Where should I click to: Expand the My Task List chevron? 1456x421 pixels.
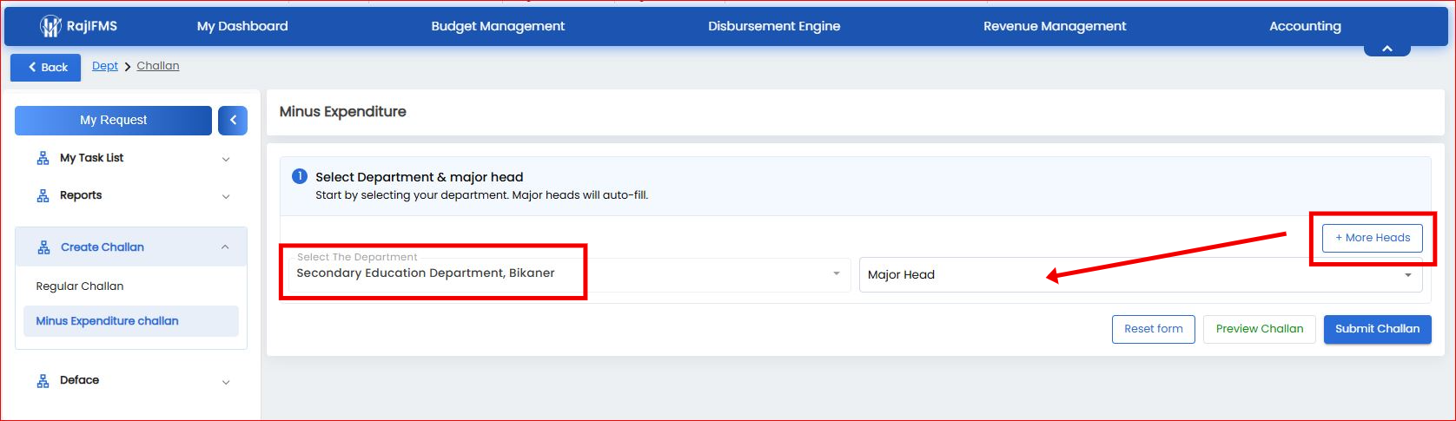point(226,159)
